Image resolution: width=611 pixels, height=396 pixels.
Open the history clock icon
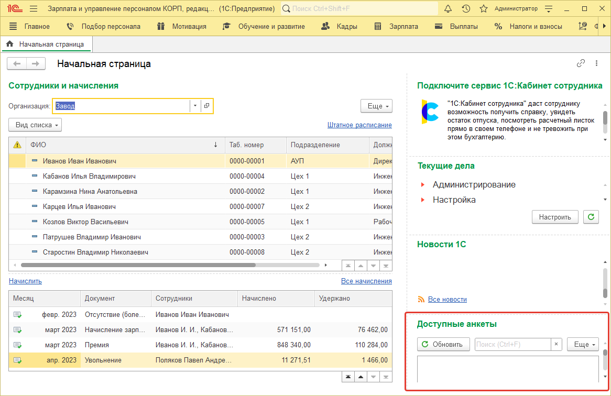tap(466, 8)
